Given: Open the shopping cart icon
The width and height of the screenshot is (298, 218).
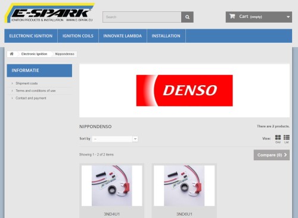Looking at the screenshot, I should [232, 16].
